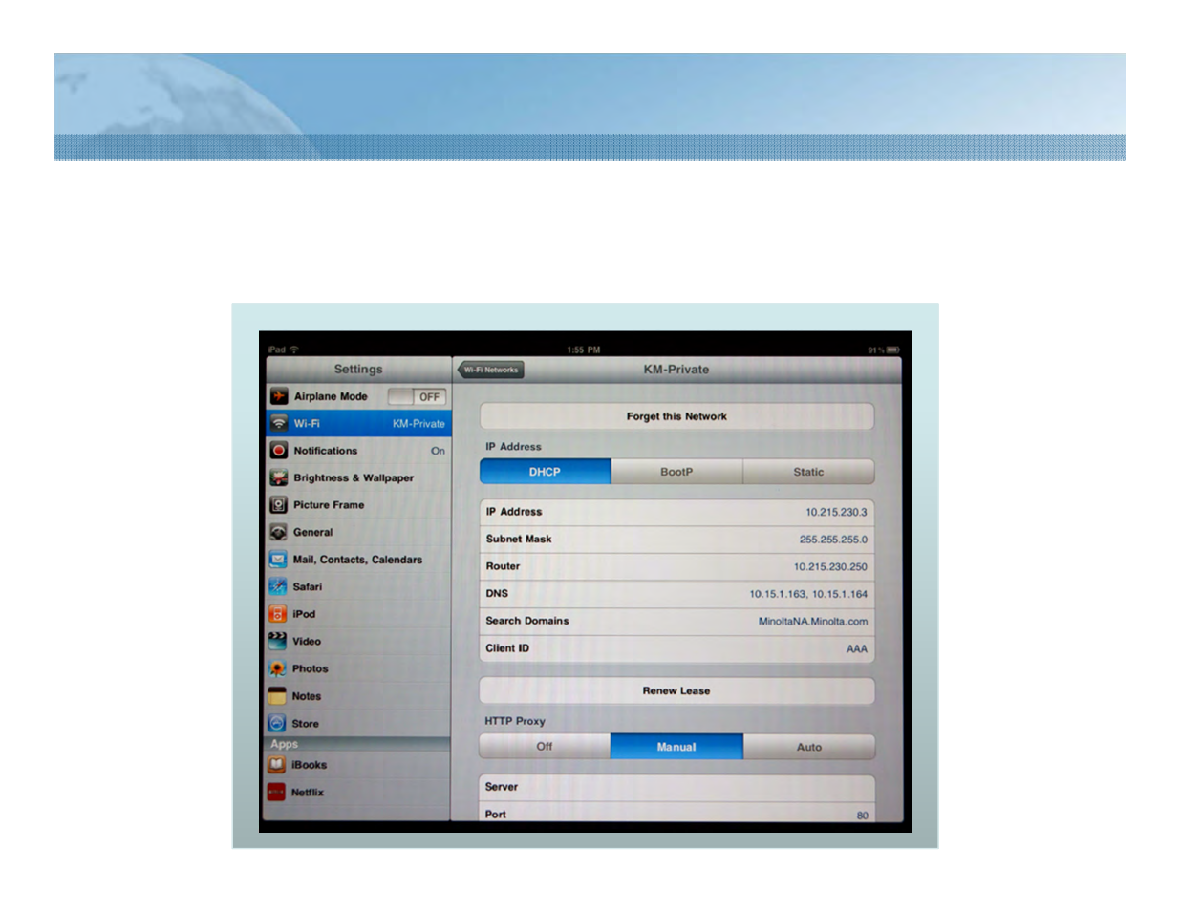Viewport: 1180px width, 911px height.
Task: Tap the Apps section header
Action: [284, 744]
